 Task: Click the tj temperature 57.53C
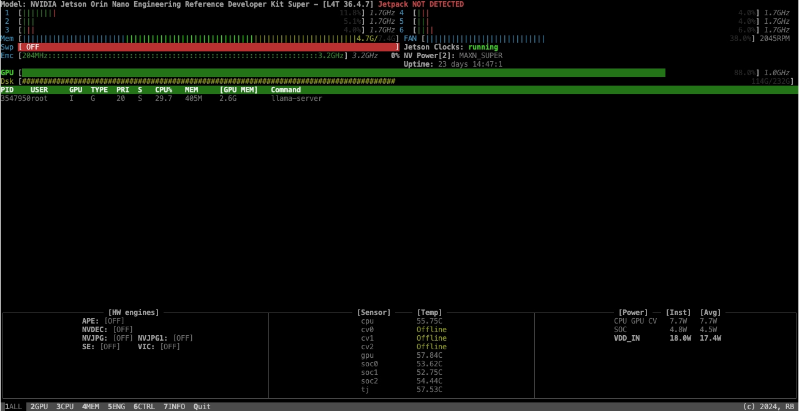(x=429, y=390)
